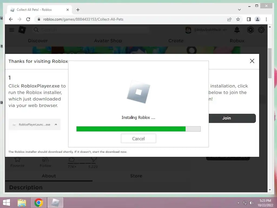Switch to Chrome in the taskbar
277x208 pixels.
click(38, 203)
